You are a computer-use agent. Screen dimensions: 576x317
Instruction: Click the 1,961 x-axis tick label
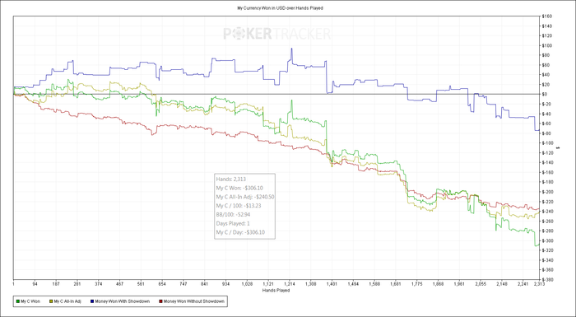pos(459,284)
